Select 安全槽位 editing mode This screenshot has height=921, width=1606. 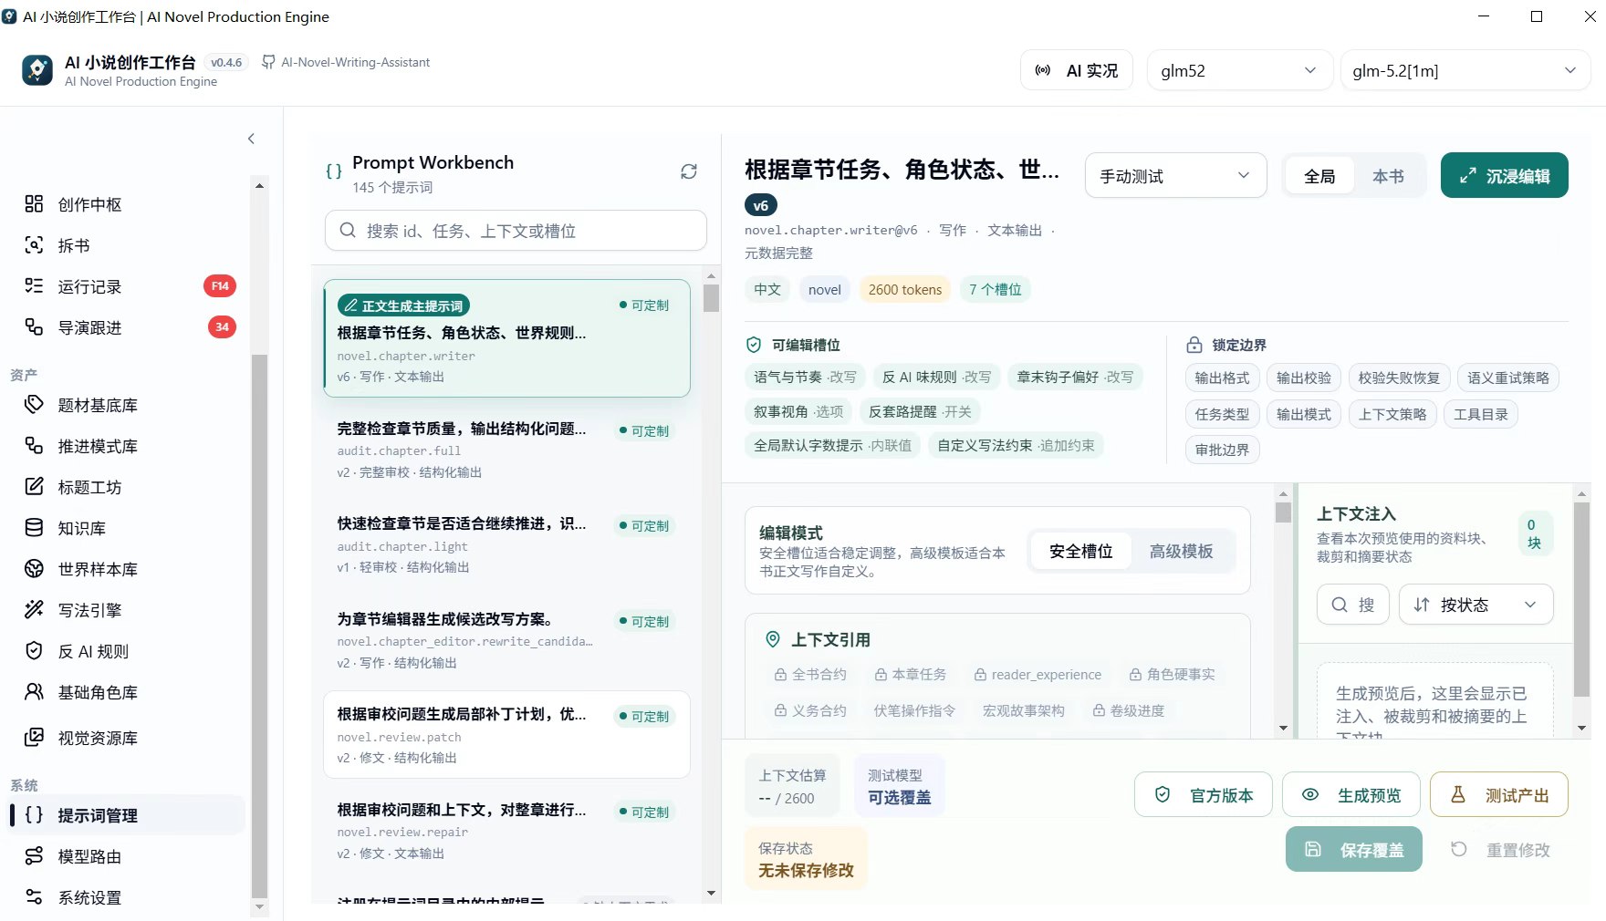(1081, 551)
